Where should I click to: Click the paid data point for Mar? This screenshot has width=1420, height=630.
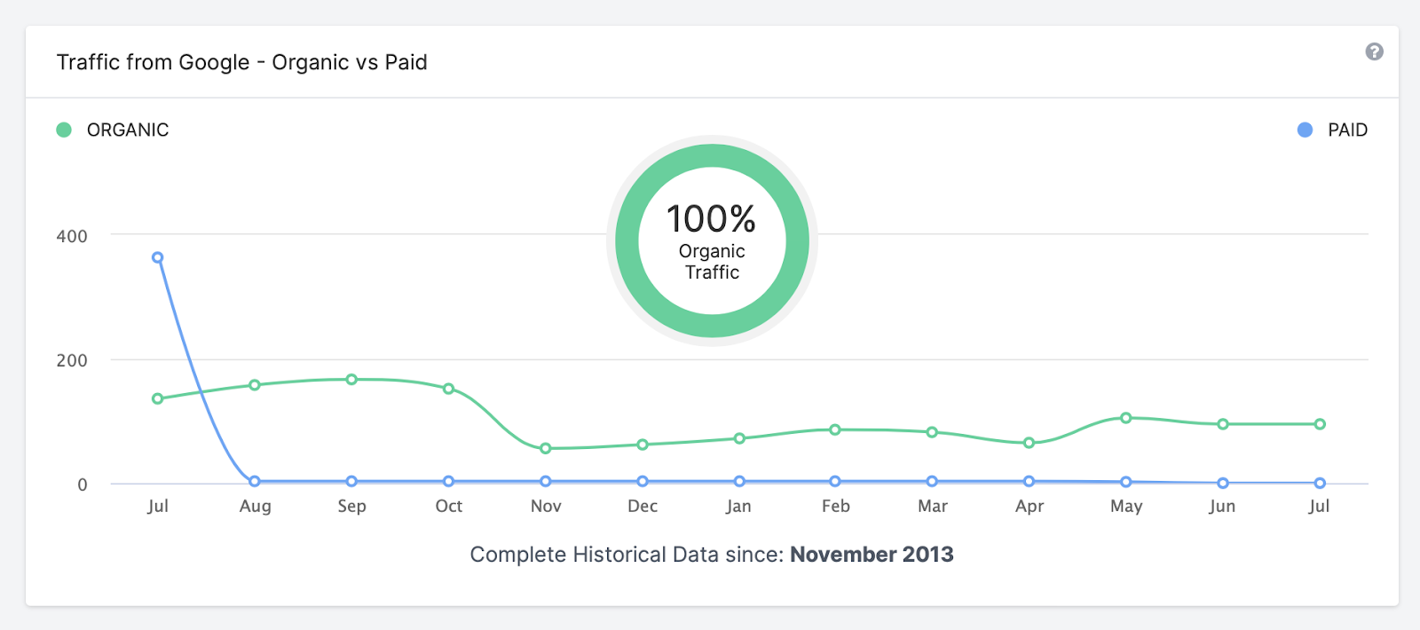point(932,482)
